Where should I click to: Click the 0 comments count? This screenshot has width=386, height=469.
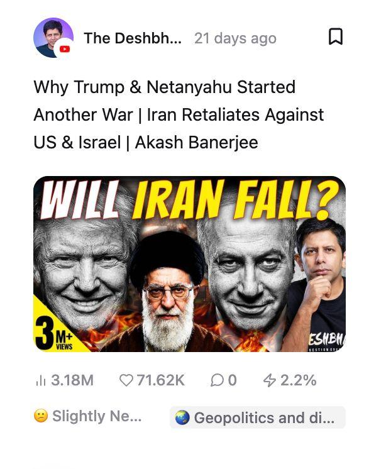pyautogui.click(x=233, y=380)
